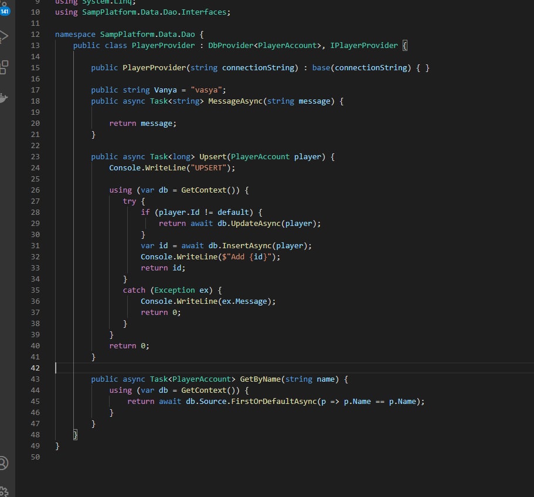Click 'base' keyword in constructor declaration

click(321, 68)
